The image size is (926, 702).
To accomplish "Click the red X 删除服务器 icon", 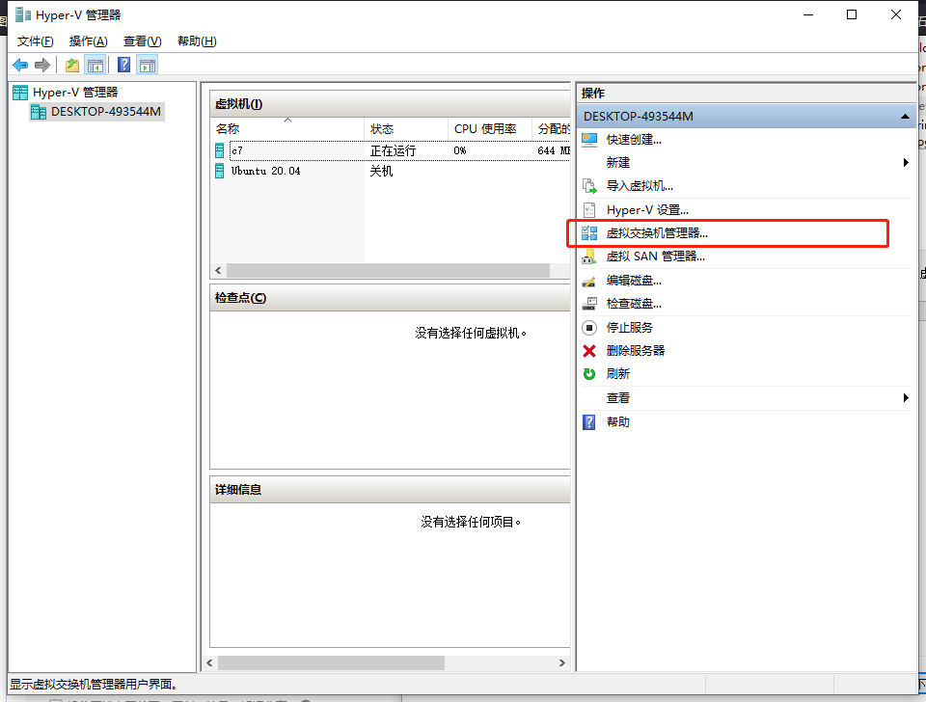I will coord(589,351).
